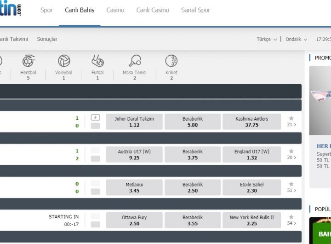The image size is (331, 244).
Task: Open the Casino tab
Action: click(x=115, y=10)
